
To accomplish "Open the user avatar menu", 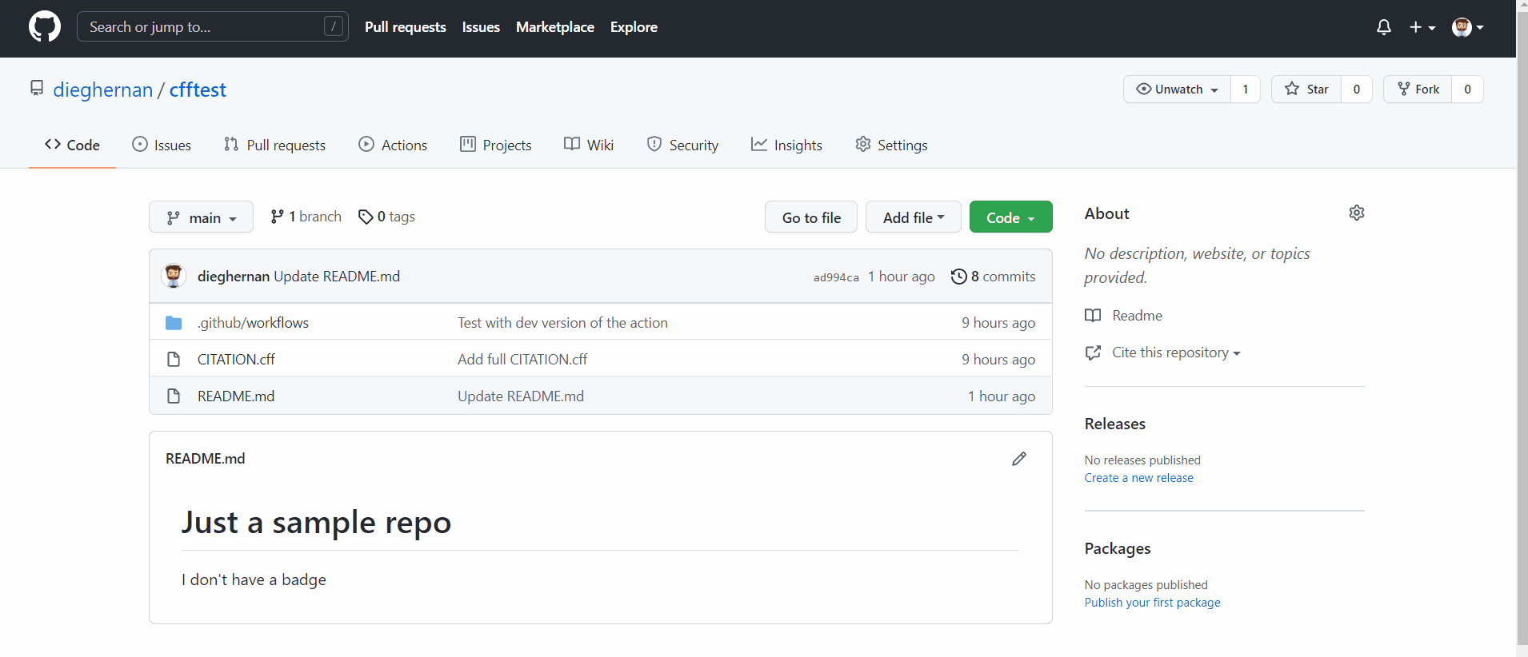I will point(1468,27).
